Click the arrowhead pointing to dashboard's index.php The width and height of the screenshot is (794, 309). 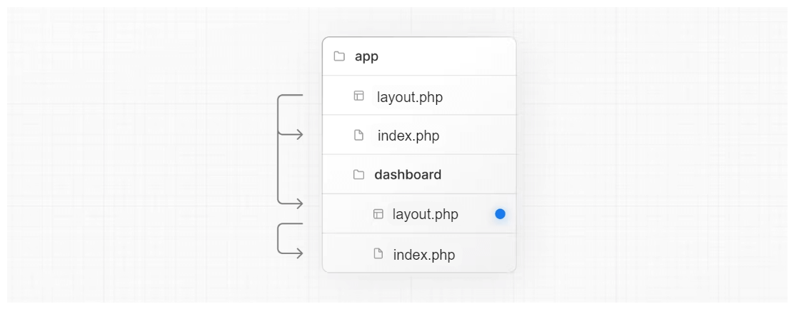300,253
